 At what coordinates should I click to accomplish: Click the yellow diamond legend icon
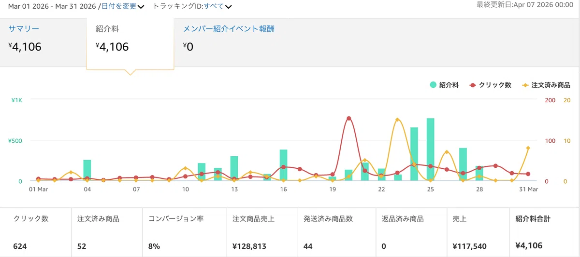tap(525, 85)
